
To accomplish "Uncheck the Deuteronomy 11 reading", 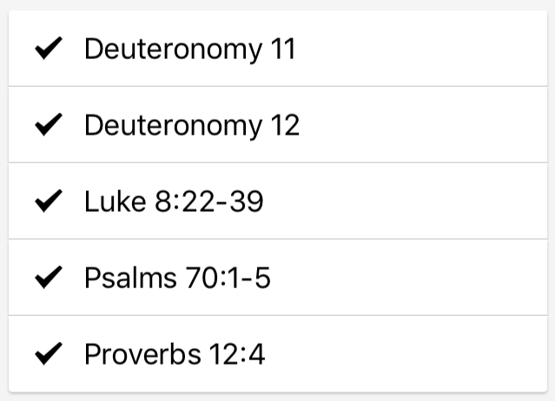I will coord(48,49).
